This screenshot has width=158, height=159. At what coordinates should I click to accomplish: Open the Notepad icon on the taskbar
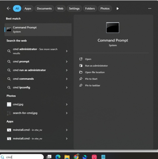pos(103,157)
